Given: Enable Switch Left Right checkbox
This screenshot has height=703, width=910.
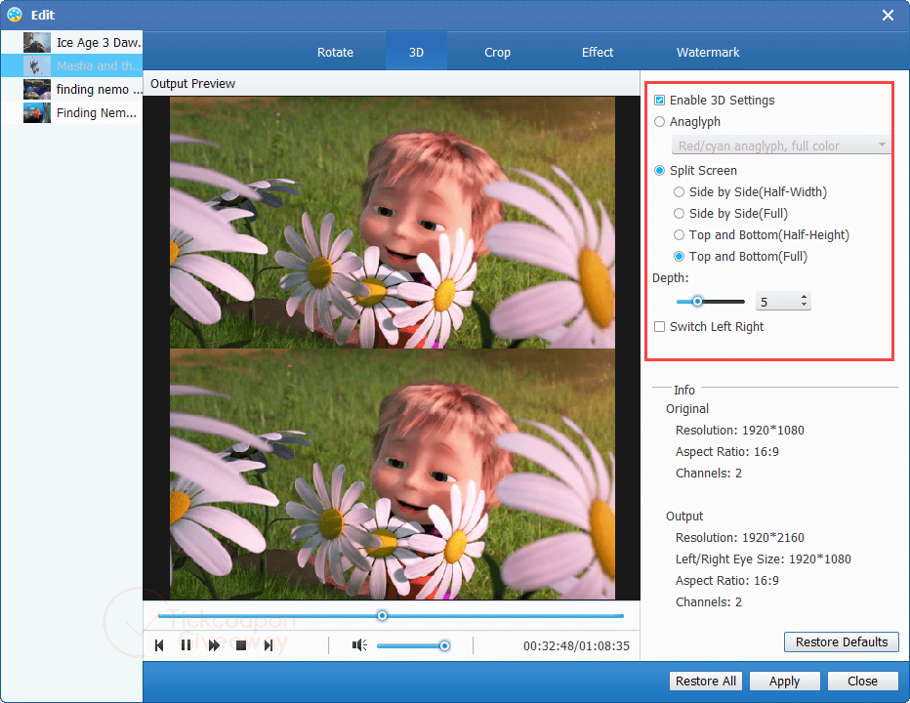Looking at the screenshot, I should pos(659,327).
